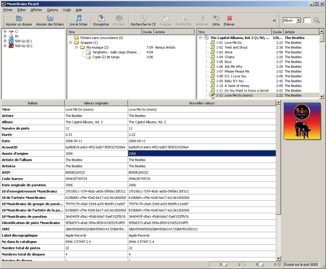Image resolution: width=326 pixels, height=269 pixels.
Task: Select the Tanghetto - Gallo ciego file
Action: pyautogui.click(x=116, y=52)
